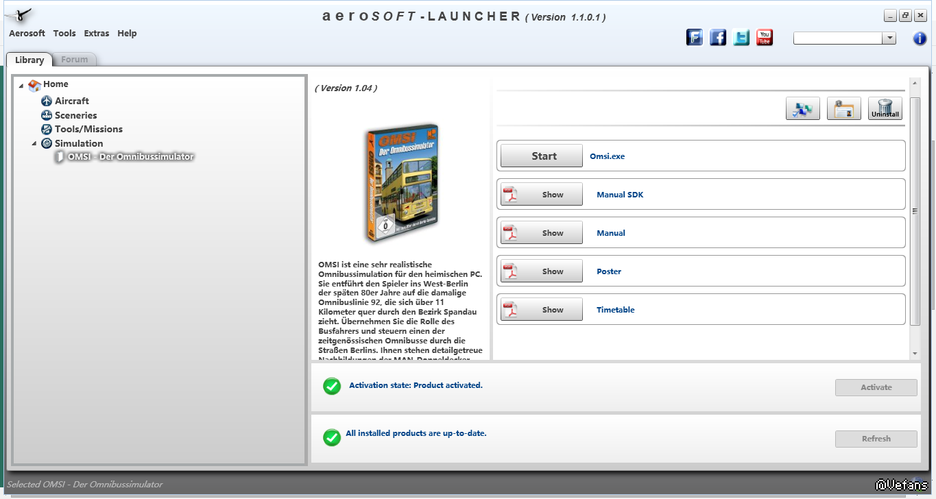Viewport: 936px width, 499px height.
Task: Click the blue information icon
Action: tap(920, 38)
